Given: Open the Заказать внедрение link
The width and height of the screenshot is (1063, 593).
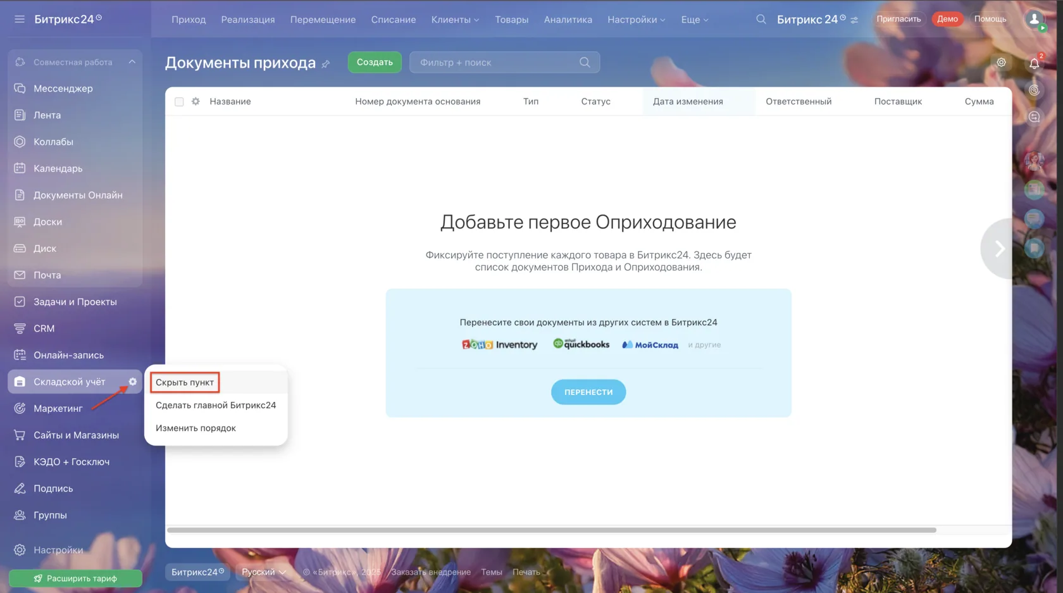Looking at the screenshot, I should point(431,572).
